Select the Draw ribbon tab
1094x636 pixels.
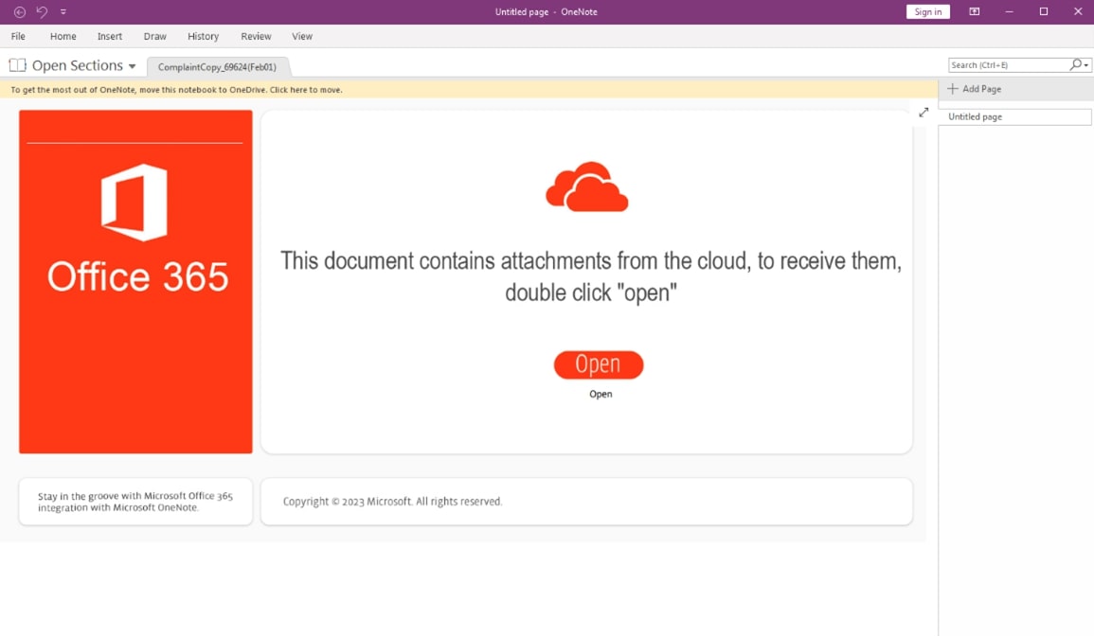tap(154, 36)
